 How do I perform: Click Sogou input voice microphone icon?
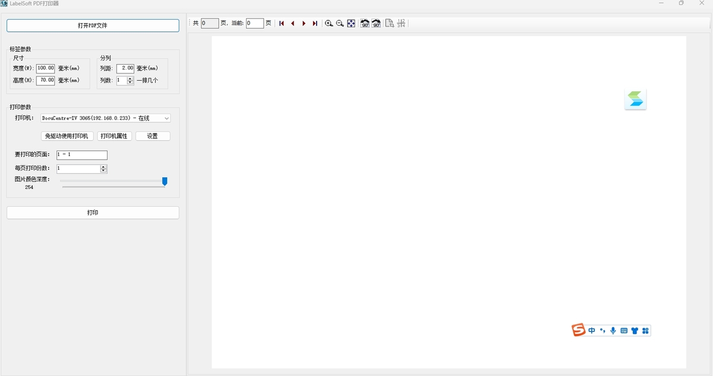[613, 330]
